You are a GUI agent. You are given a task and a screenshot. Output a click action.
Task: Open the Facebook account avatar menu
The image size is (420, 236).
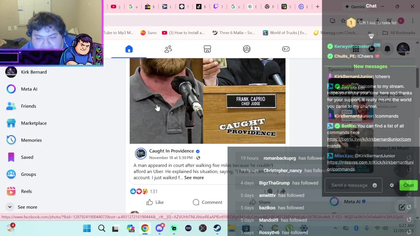403,49
